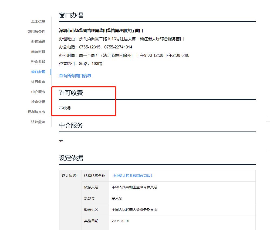Click the 许可收费 section heading

(71, 93)
